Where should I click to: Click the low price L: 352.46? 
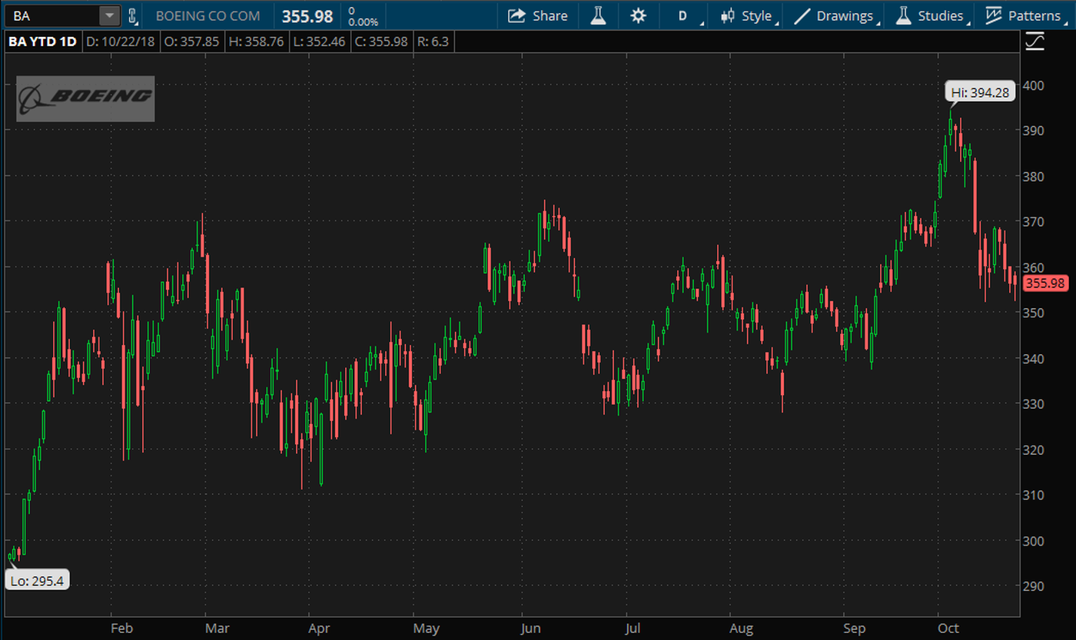click(320, 41)
